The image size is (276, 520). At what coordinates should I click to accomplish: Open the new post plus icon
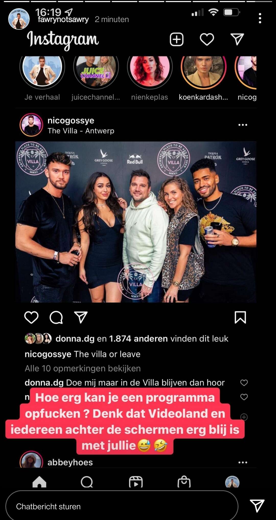(x=177, y=39)
